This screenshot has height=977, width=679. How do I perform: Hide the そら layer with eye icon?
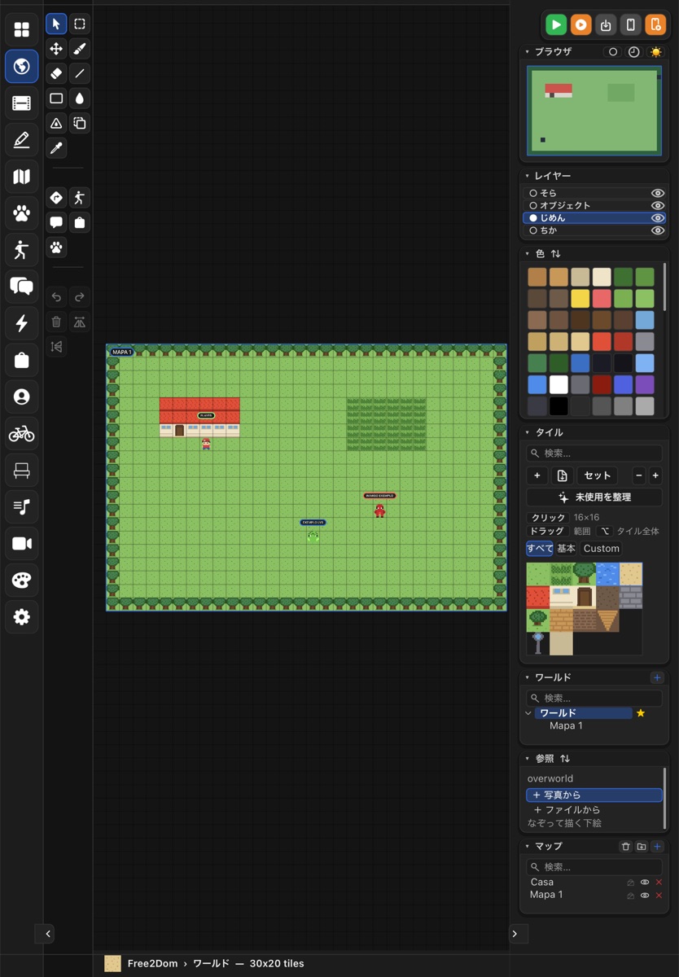pos(658,194)
